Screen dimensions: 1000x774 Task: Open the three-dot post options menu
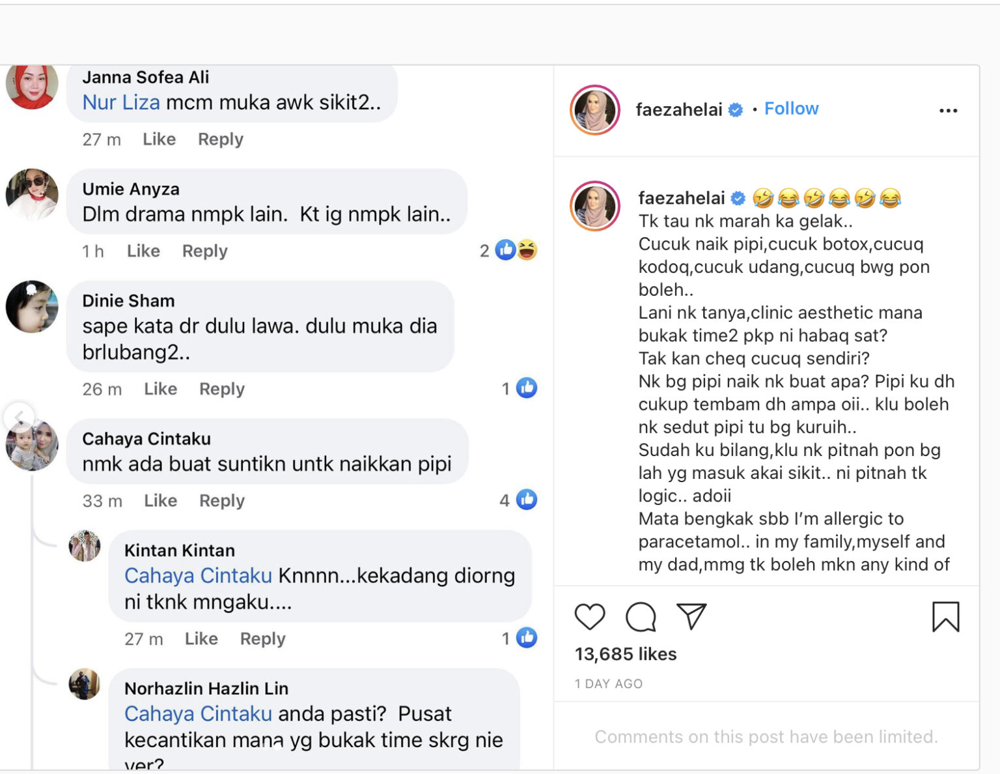coord(948,111)
